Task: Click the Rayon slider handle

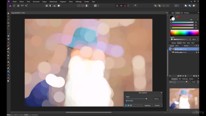Action: [146, 99]
